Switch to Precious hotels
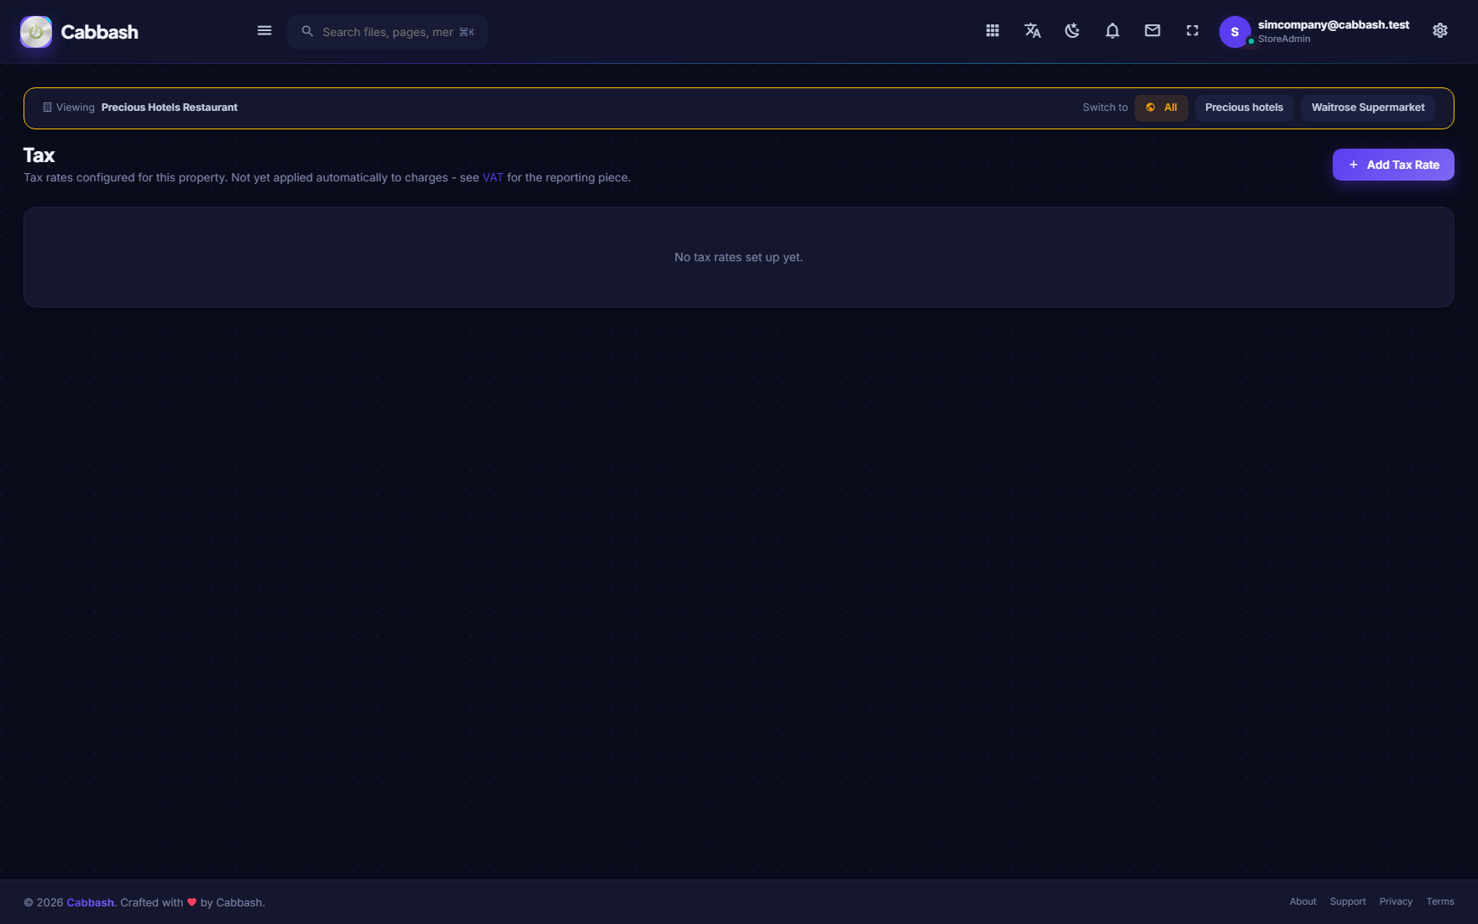This screenshot has width=1478, height=924. (x=1244, y=108)
